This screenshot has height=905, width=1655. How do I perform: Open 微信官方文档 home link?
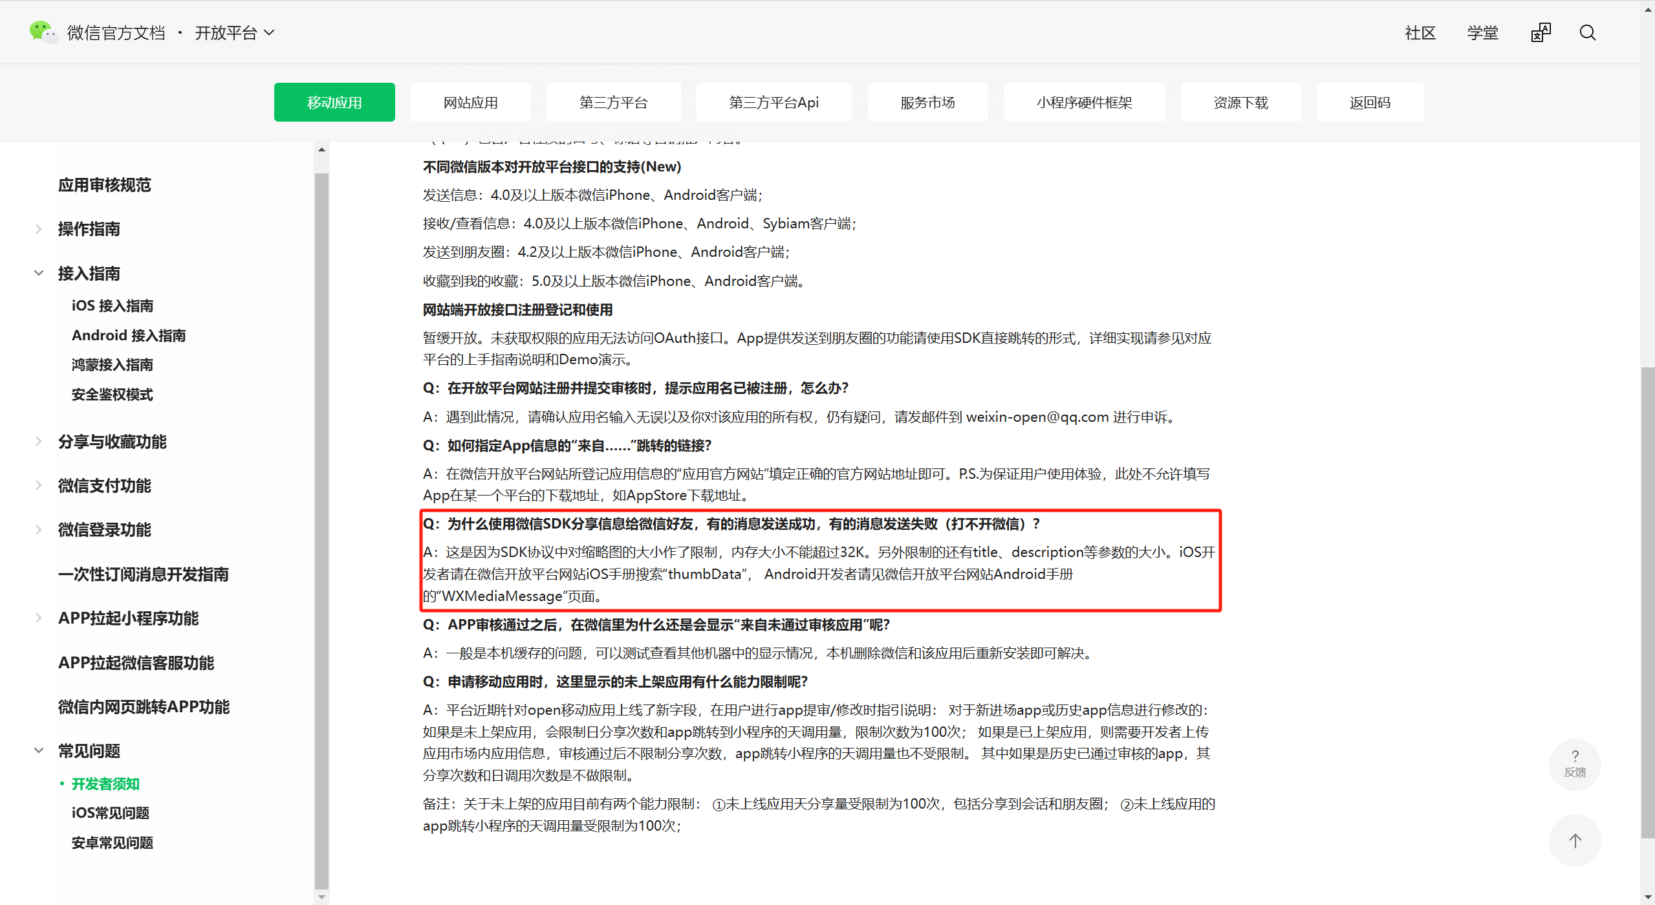(x=116, y=32)
